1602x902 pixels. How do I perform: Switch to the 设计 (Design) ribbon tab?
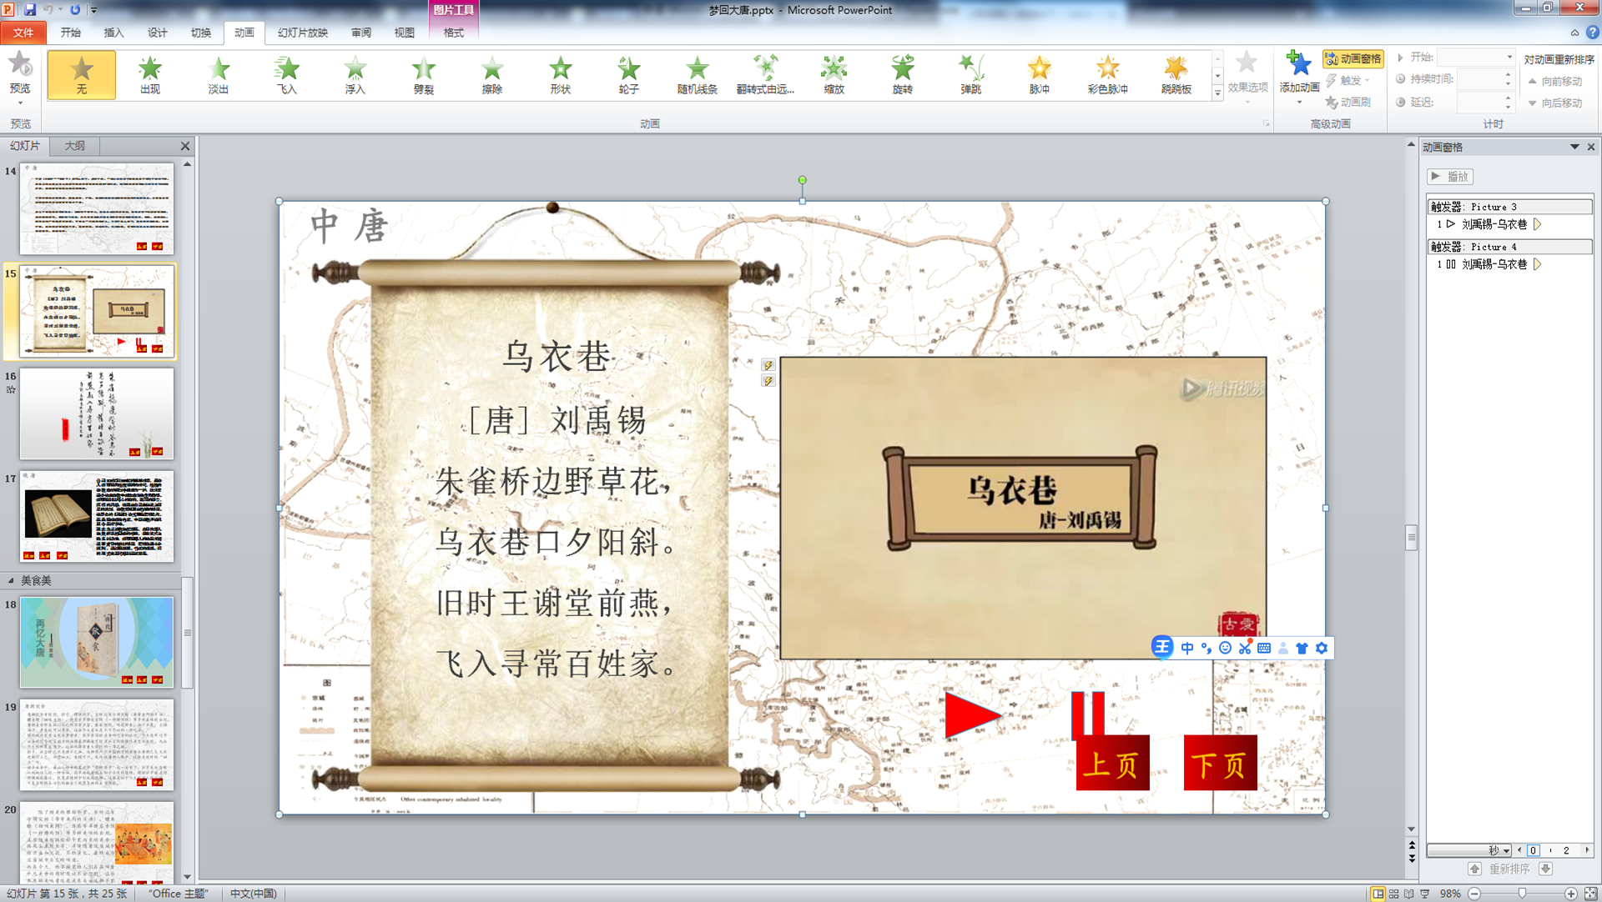point(157,33)
